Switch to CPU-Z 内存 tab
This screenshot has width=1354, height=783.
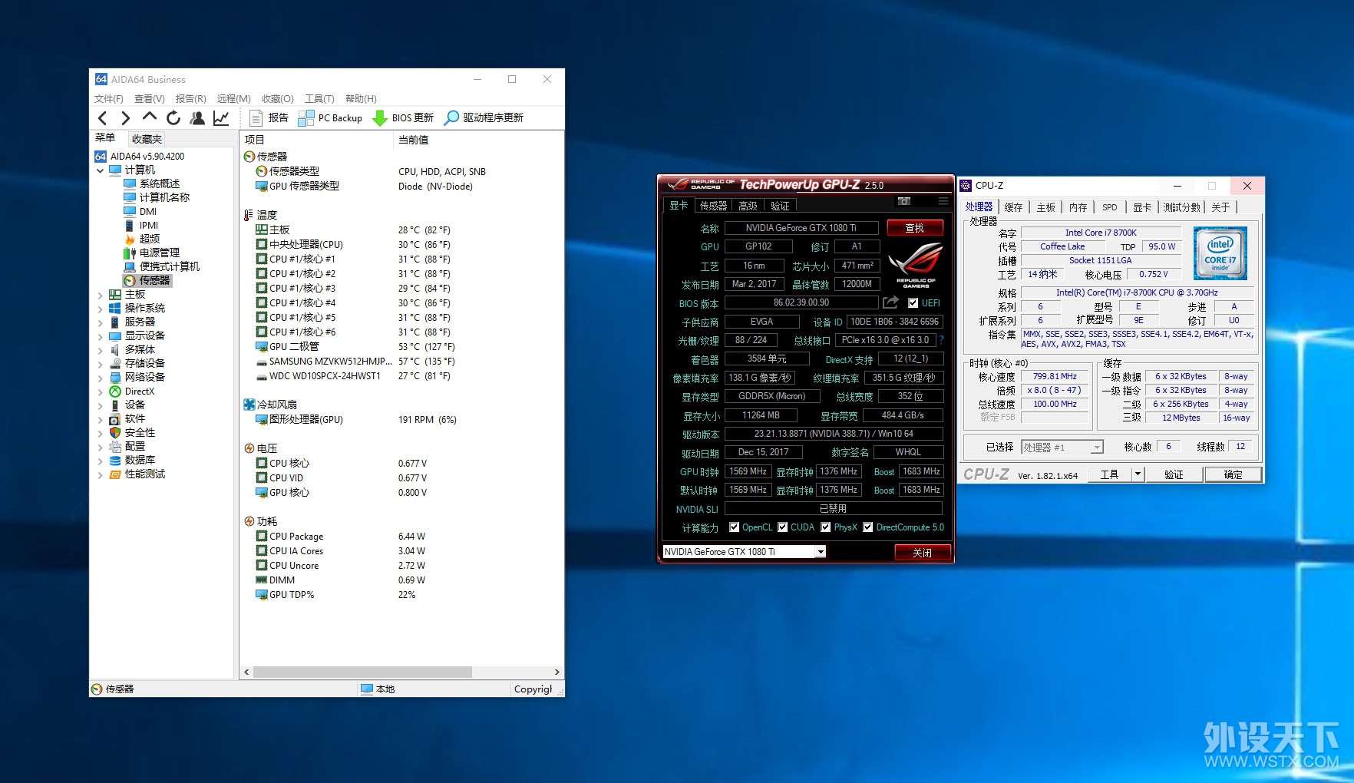(x=1078, y=207)
